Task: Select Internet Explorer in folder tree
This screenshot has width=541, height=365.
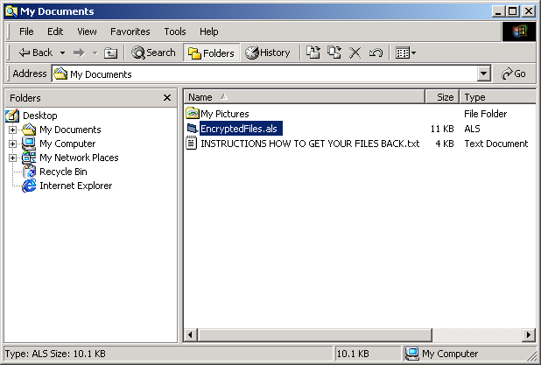Action: [76, 186]
